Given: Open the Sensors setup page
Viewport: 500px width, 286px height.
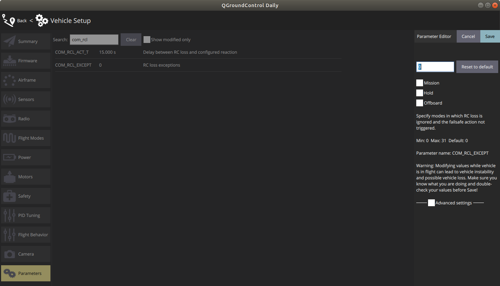Looking at the screenshot, I should [26, 99].
